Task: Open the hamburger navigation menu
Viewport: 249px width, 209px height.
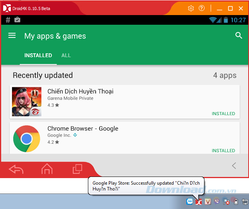Action: [x=12, y=36]
